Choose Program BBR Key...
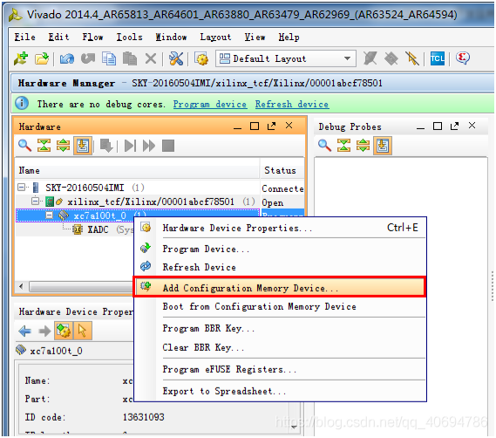Image resolution: width=496 pixels, height=438 pixels. click(280, 328)
